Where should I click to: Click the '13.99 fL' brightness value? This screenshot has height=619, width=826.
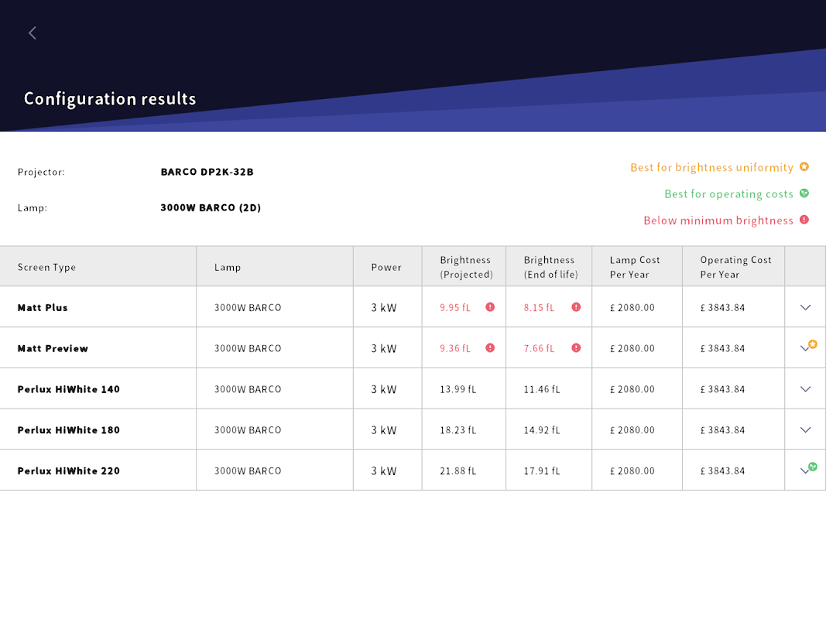point(458,389)
